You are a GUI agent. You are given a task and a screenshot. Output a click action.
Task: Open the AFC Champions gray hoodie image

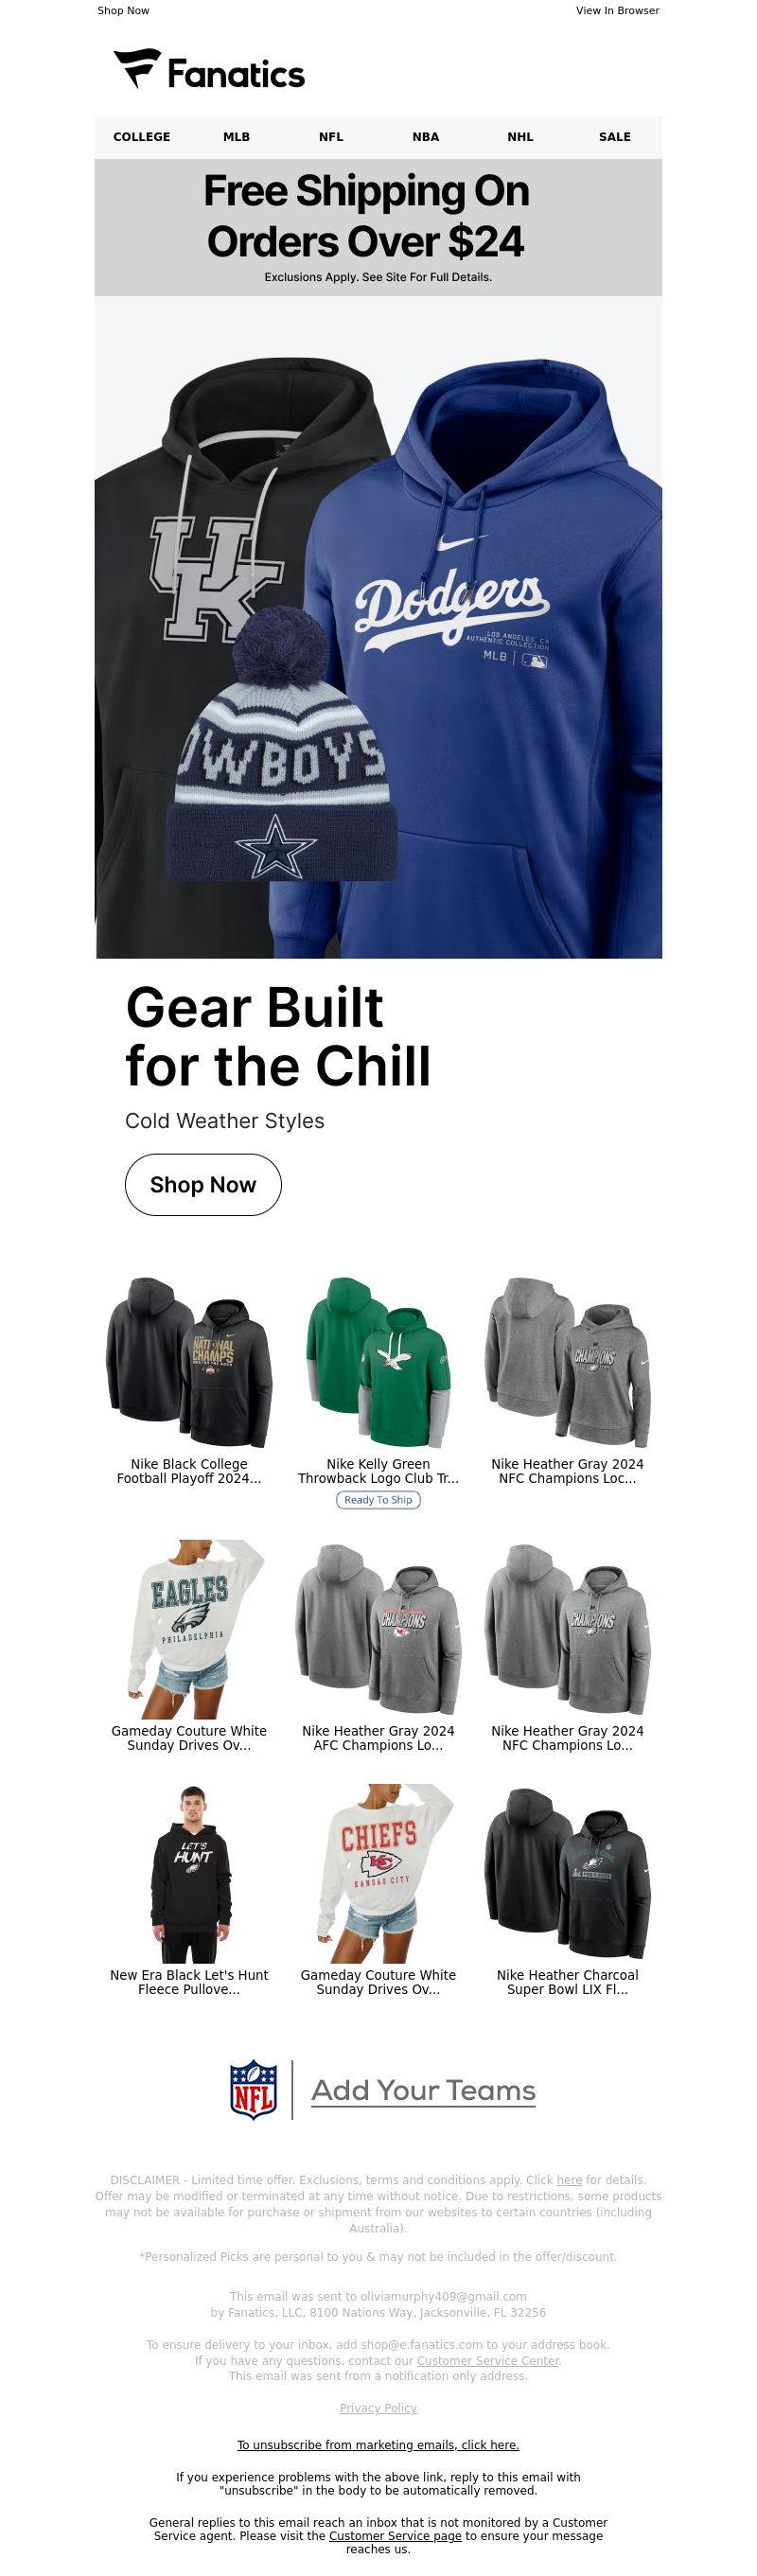click(x=378, y=1629)
